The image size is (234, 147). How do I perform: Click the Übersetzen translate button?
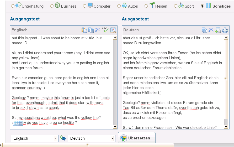[137, 138]
